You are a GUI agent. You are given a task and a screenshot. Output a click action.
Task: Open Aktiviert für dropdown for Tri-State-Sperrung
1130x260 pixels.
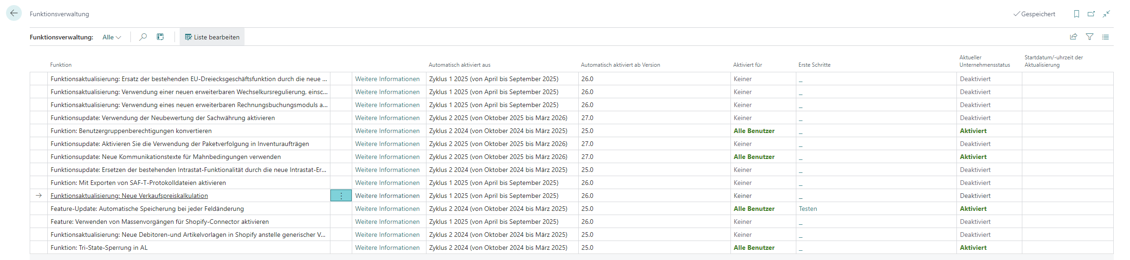[754, 247]
